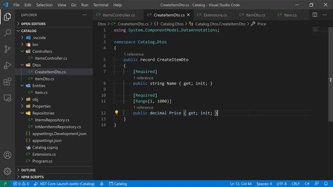The image size is (333, 187).
Task: Click the remote window indicator in status bar
Action: tap(5, 183)
